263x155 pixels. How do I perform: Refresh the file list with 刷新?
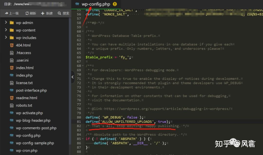tap(31, 13)
